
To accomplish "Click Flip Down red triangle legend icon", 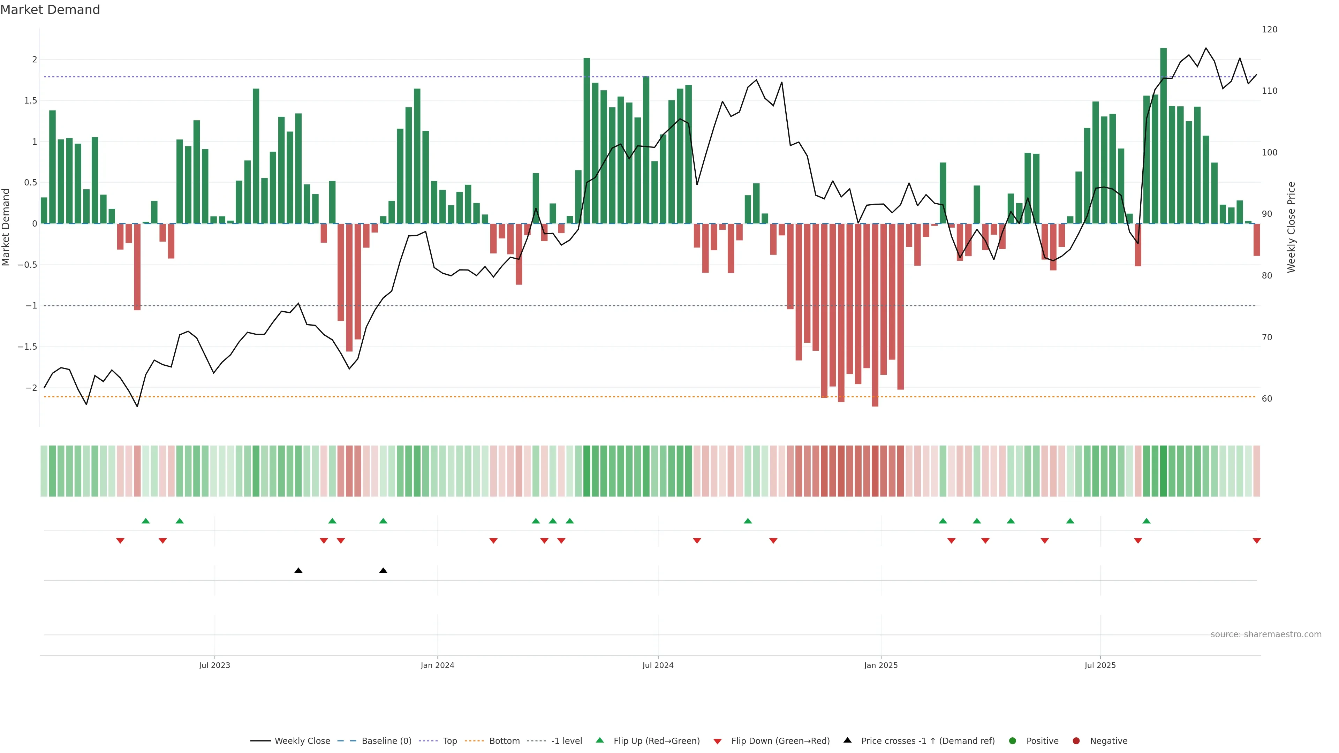I will point(717,741).
